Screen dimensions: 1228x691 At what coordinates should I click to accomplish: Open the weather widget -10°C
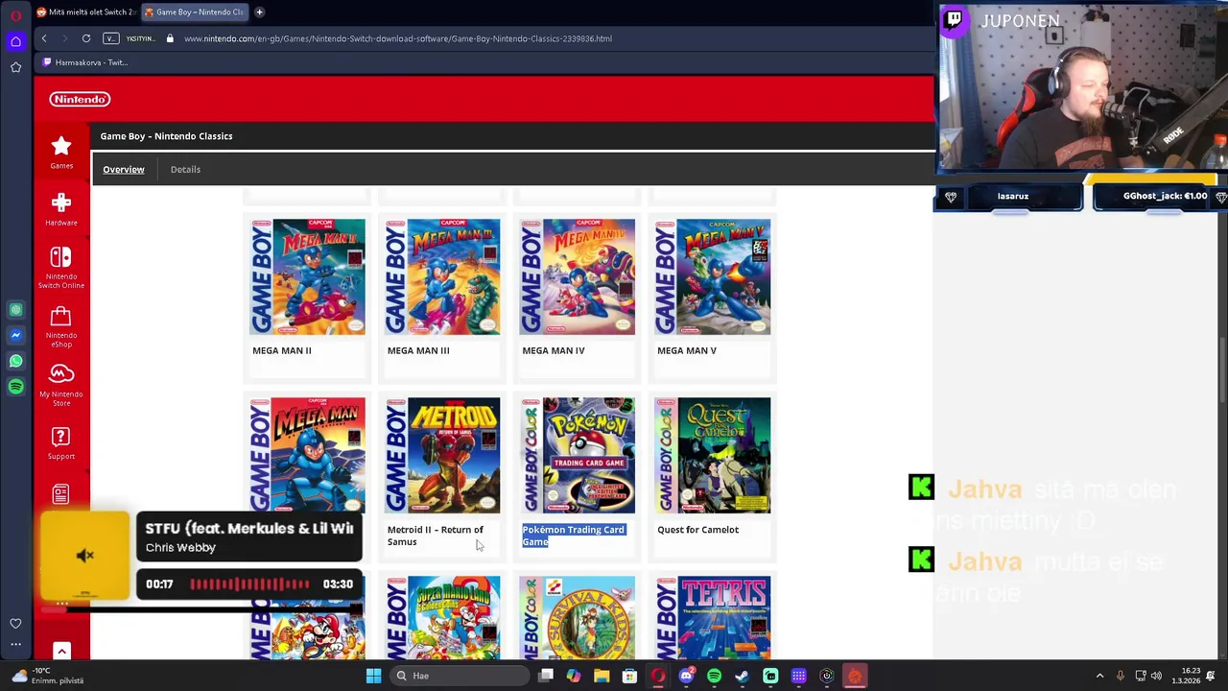tap(50, 676)
